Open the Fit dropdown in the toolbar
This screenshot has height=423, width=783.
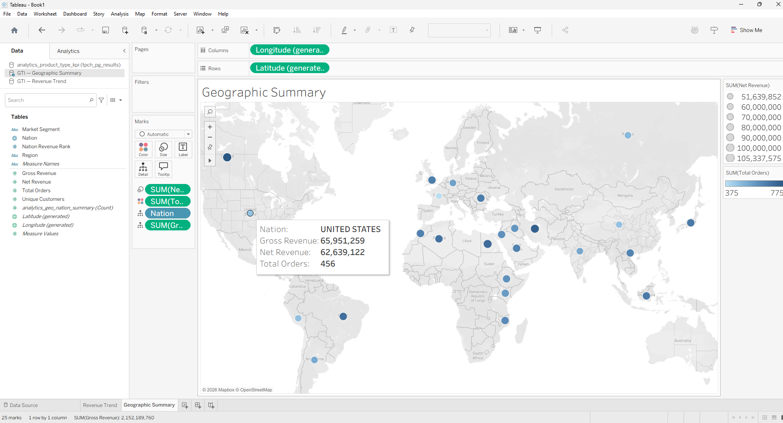coord(459,30)
